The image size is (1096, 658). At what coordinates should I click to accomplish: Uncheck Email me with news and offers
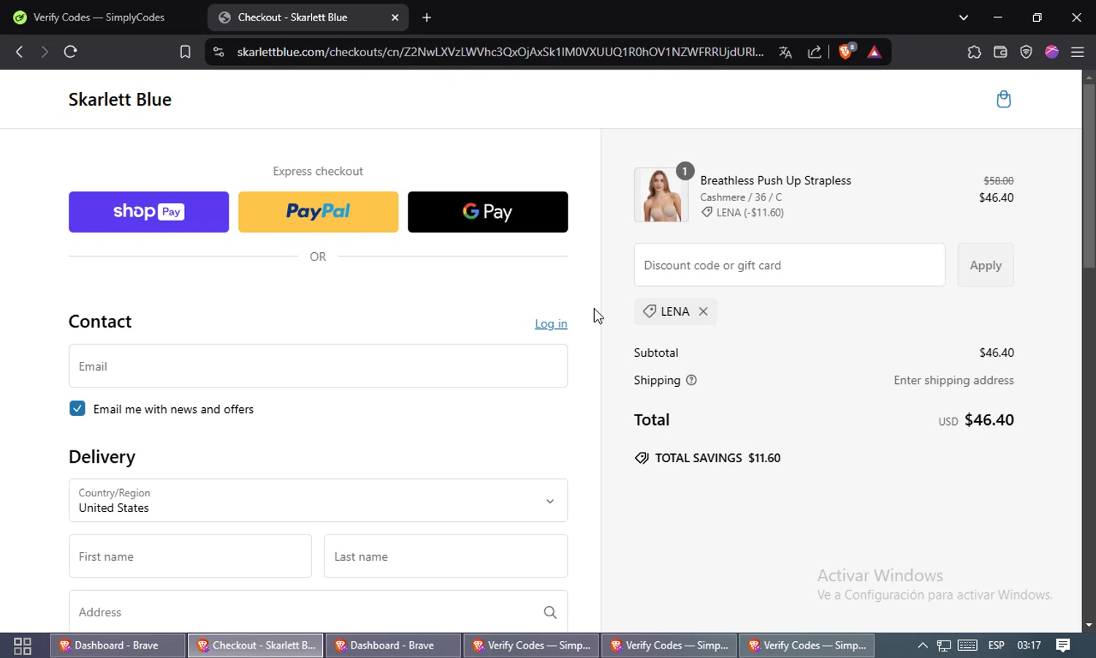[x=77, y=409]
